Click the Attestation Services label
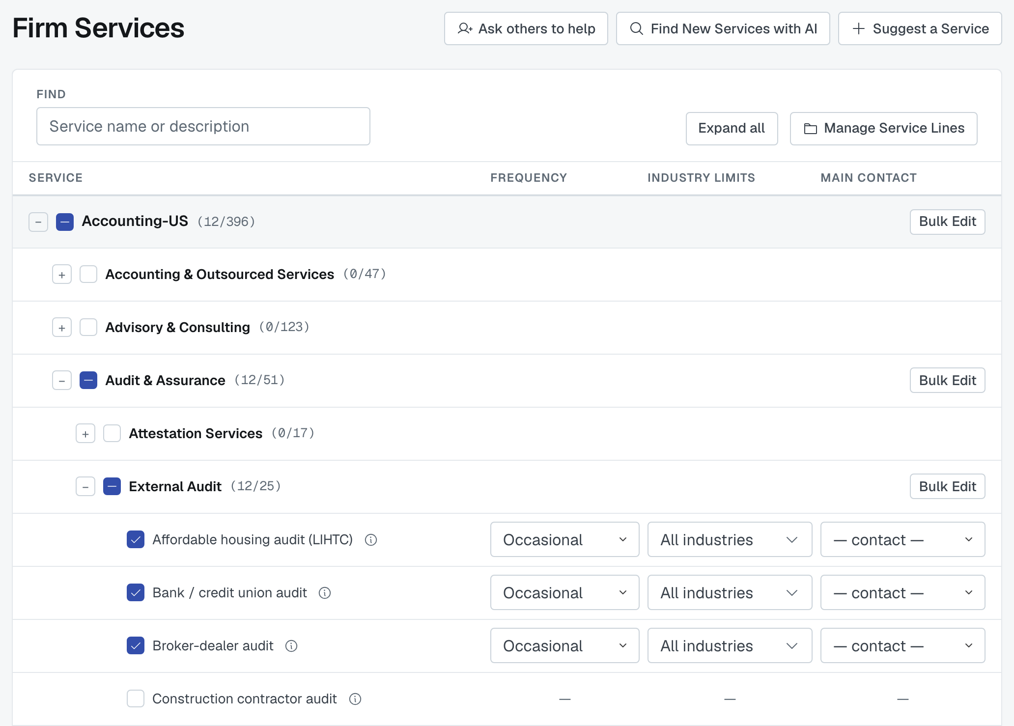This screenshot has width=1014, height=726. [x=196, y=433]
